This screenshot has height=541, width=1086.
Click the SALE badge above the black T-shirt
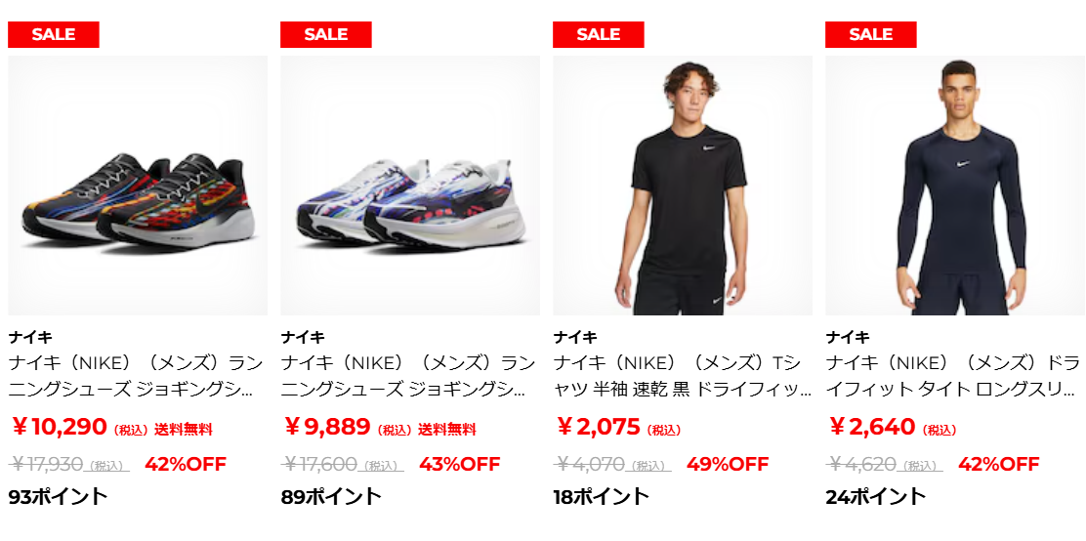[599, 34]
